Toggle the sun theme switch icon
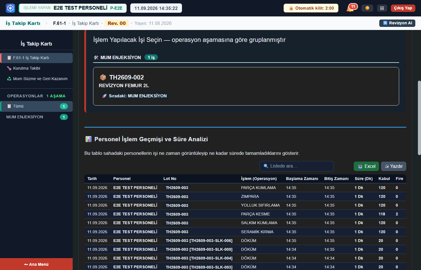This screenshot has width=421, height=270. 367,8
